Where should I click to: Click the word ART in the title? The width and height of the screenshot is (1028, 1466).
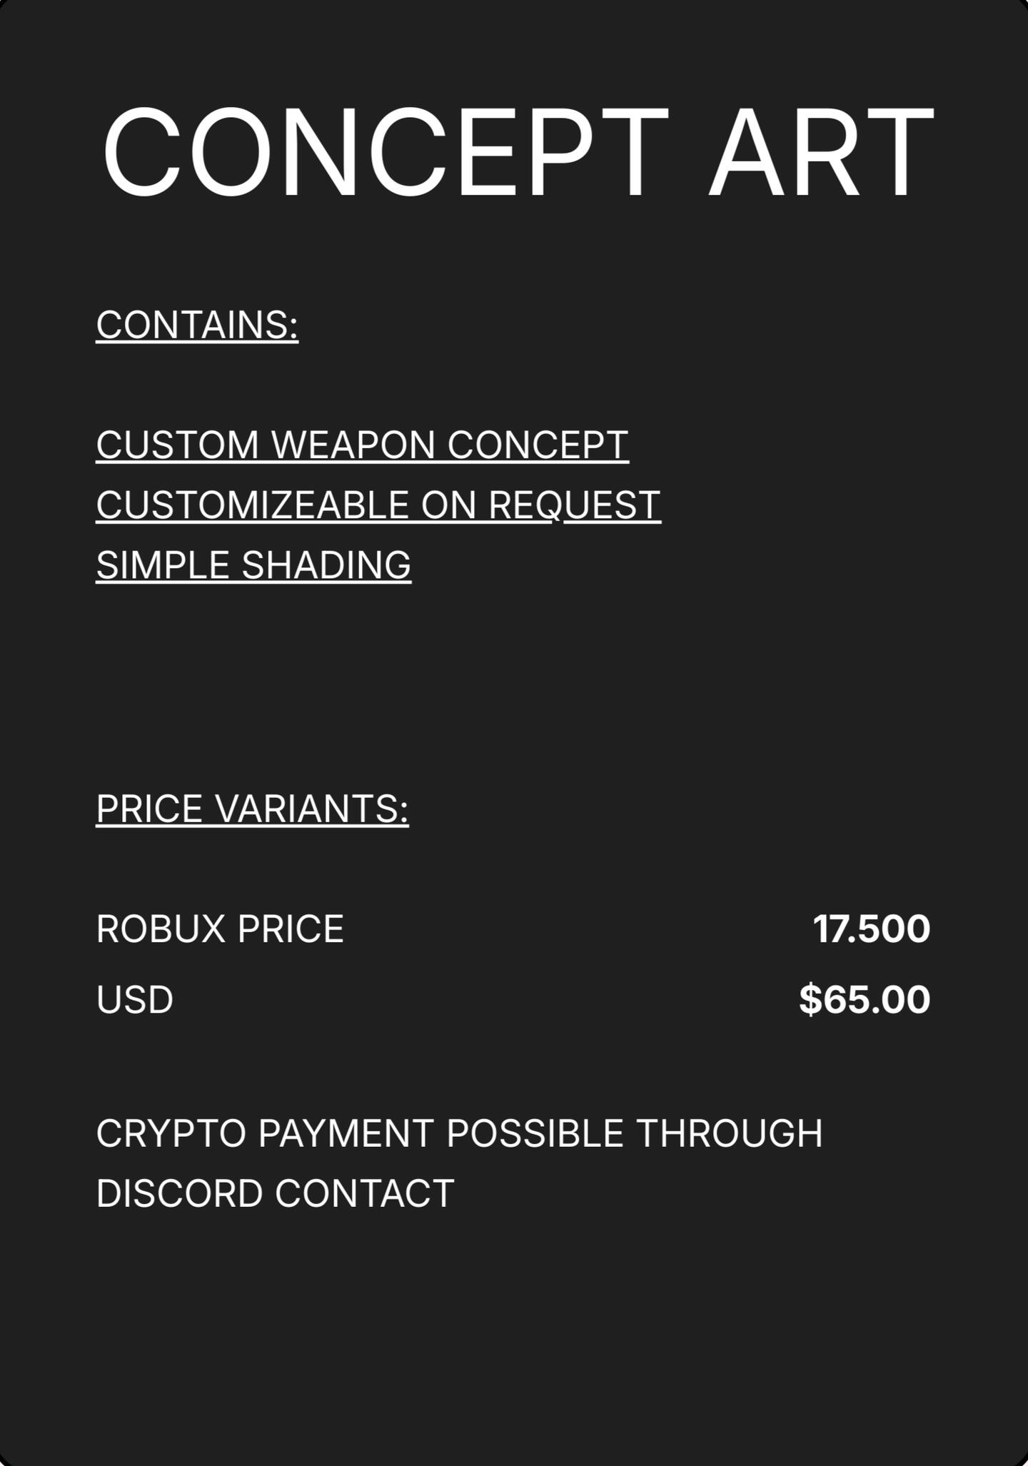pyautogui.click(x=821, y=153)
